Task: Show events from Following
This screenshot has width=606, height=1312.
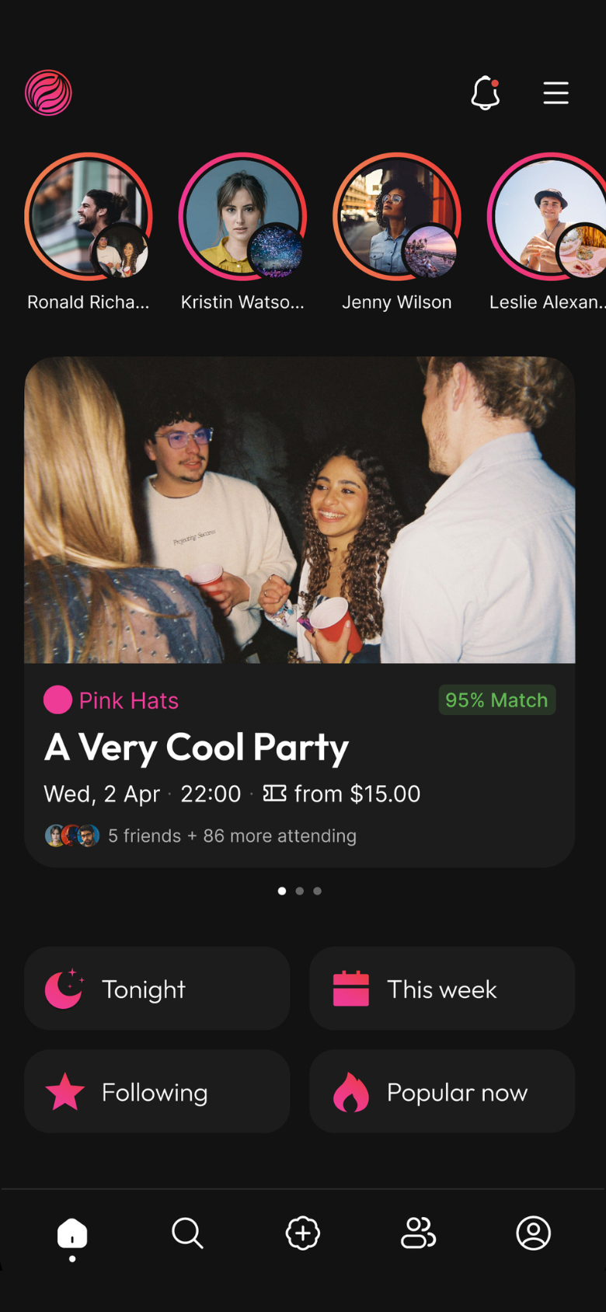Action: pyautogui.click(x=157, y=1091)
